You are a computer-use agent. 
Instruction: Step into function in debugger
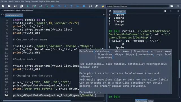point(65,6)
